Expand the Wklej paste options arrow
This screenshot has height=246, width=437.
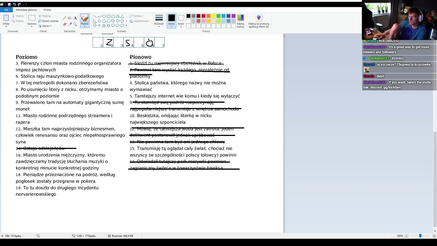click(6, 26)
